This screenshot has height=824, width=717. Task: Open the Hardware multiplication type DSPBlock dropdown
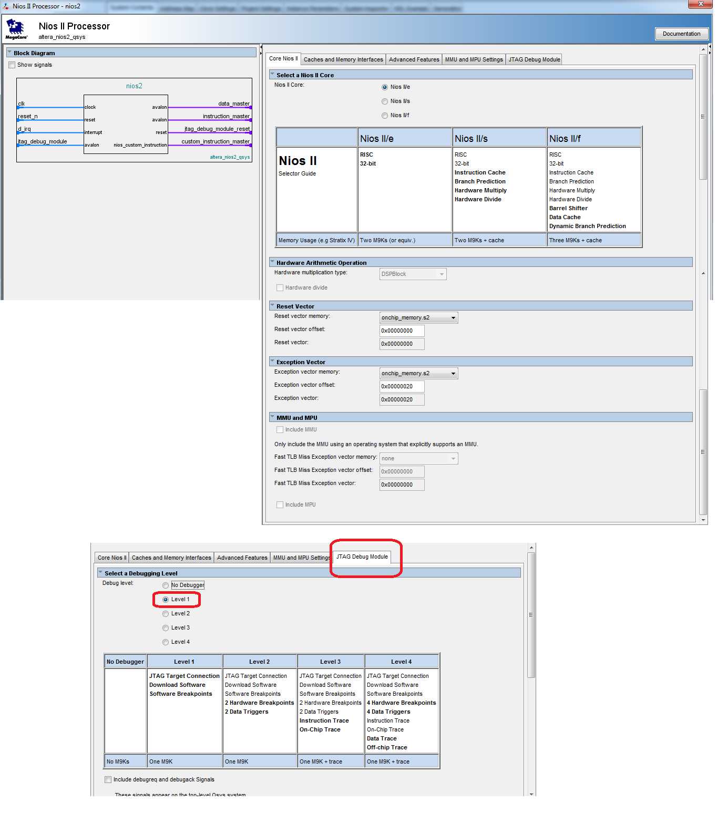(413, 274)
